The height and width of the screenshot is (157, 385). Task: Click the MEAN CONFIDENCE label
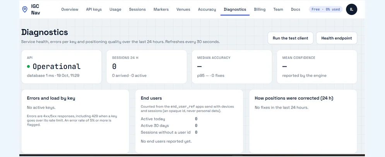tap(299, 58)
